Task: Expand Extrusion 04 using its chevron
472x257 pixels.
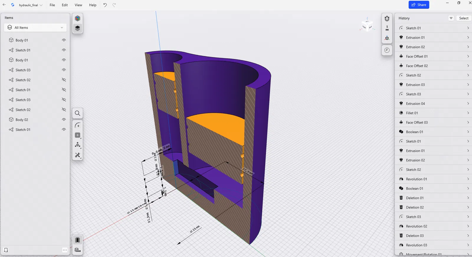Action: tap(468, 103)
